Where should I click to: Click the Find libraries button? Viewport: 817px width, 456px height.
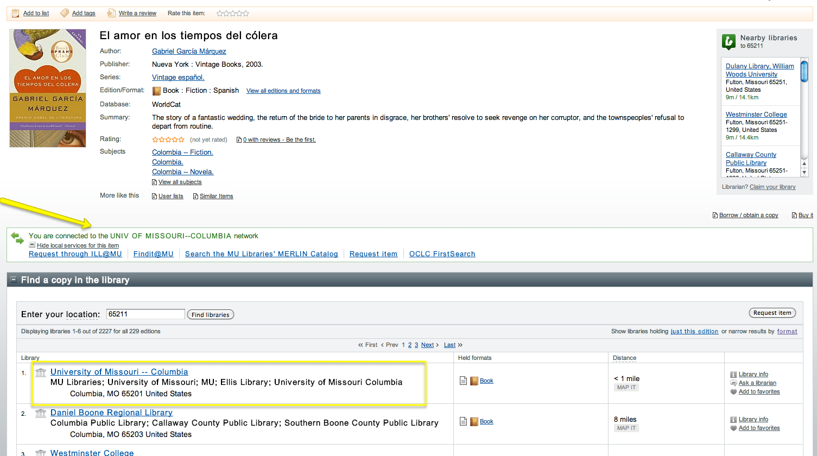[x=211, y=315]
